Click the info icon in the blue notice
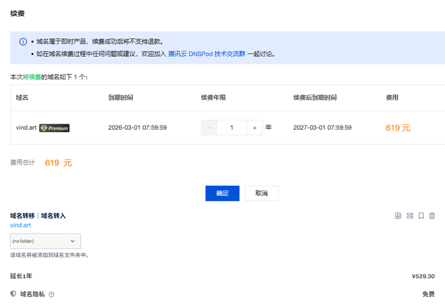The image size is (445, 308). point(23,42)
